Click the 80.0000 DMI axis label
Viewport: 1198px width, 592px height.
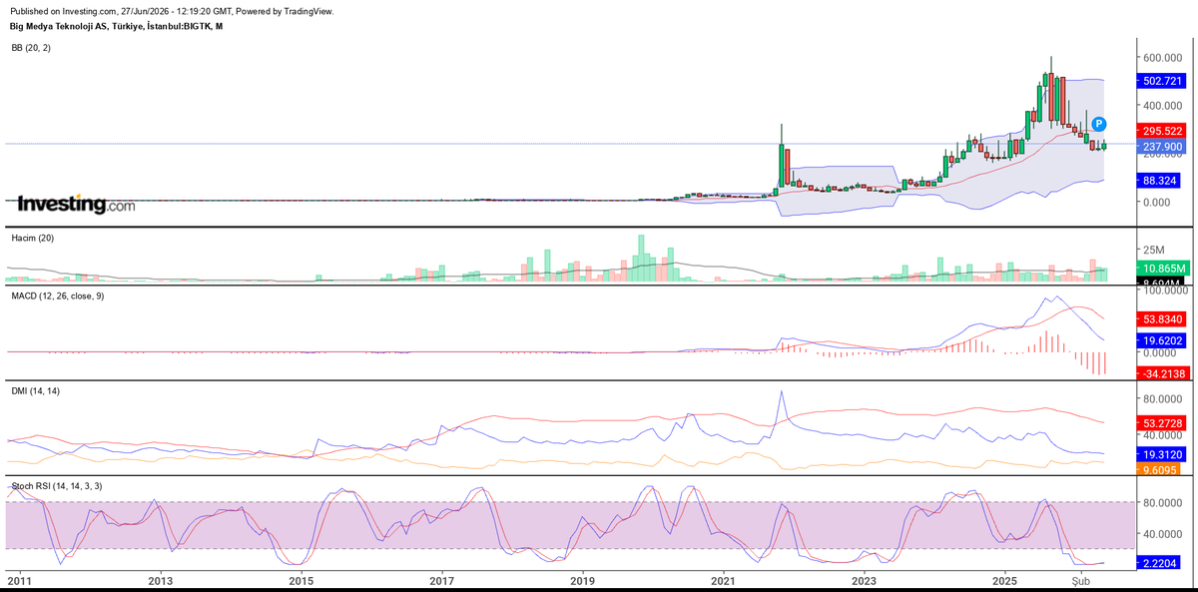pyautogui.click(x=1163, y=398)
